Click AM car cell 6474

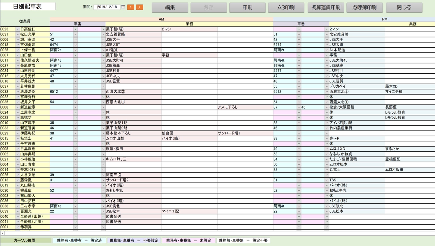(x=62, y=45)
